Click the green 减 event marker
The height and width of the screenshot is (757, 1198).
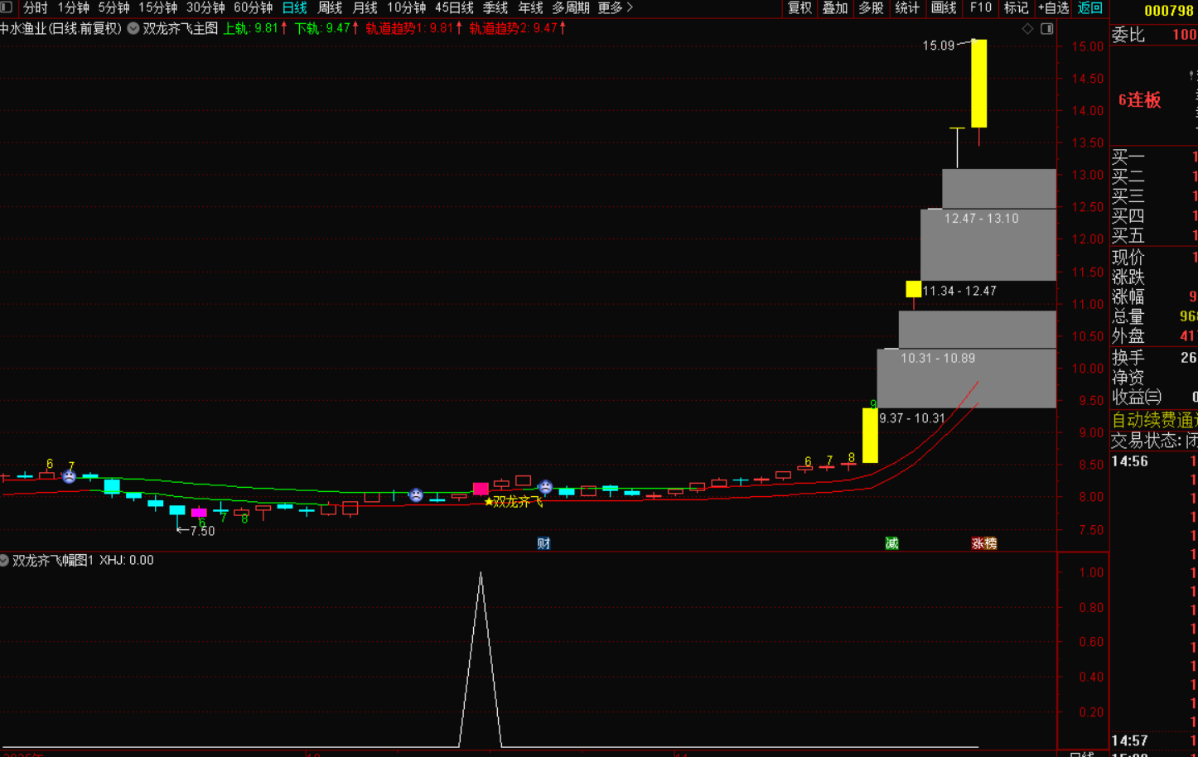(891, 543)
